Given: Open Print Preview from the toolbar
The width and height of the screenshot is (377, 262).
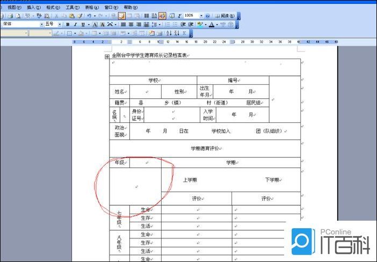Looking at the screenshot, I should 18,16.
